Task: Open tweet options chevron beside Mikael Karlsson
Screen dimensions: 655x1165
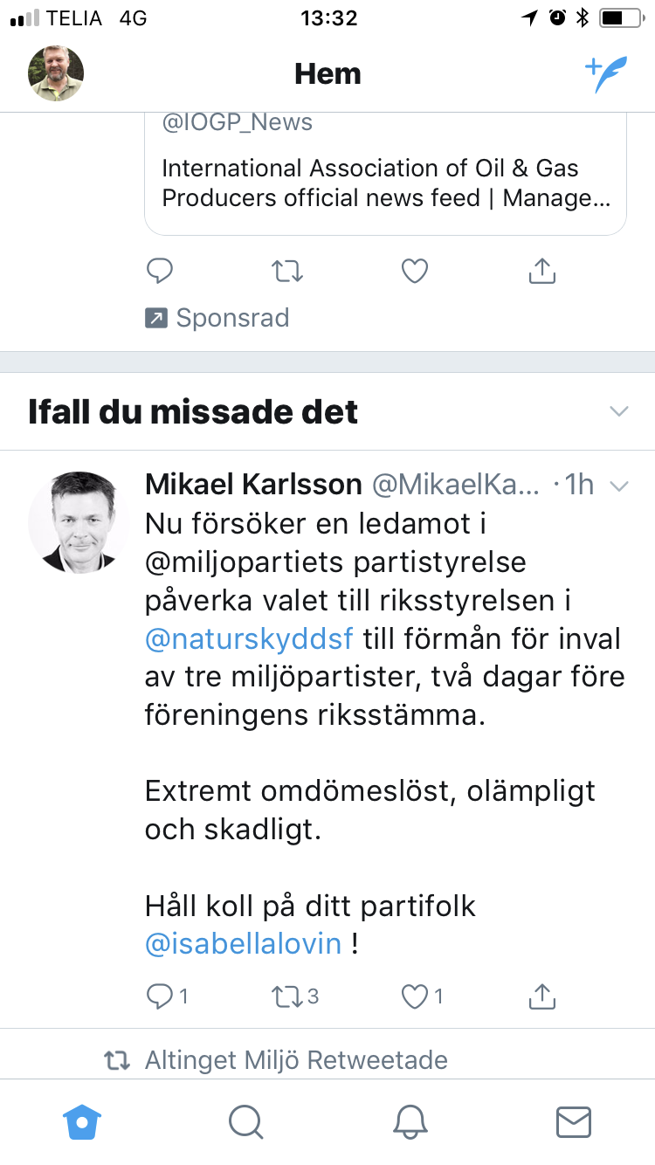Action: [619, 486]
